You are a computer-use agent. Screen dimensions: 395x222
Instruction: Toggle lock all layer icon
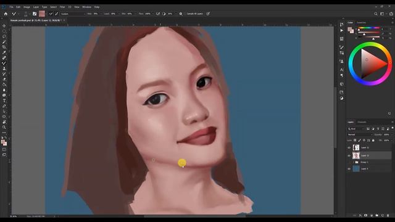(x=373, y=140)
